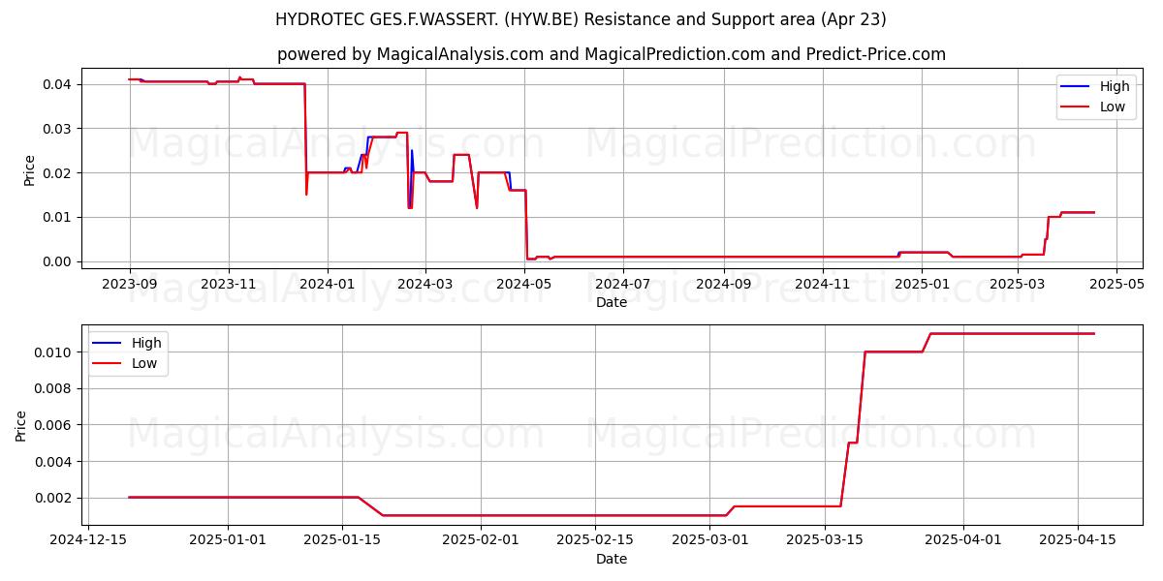Viewport: 1163px width, 581px height.
Task: Click 'High' in the bottom chart legend
Action: pos(146,343)
